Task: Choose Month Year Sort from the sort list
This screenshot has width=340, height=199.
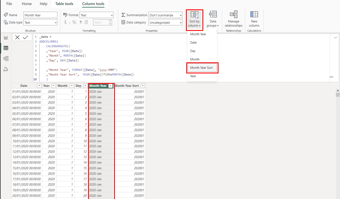Action: [x=202, y=68]
